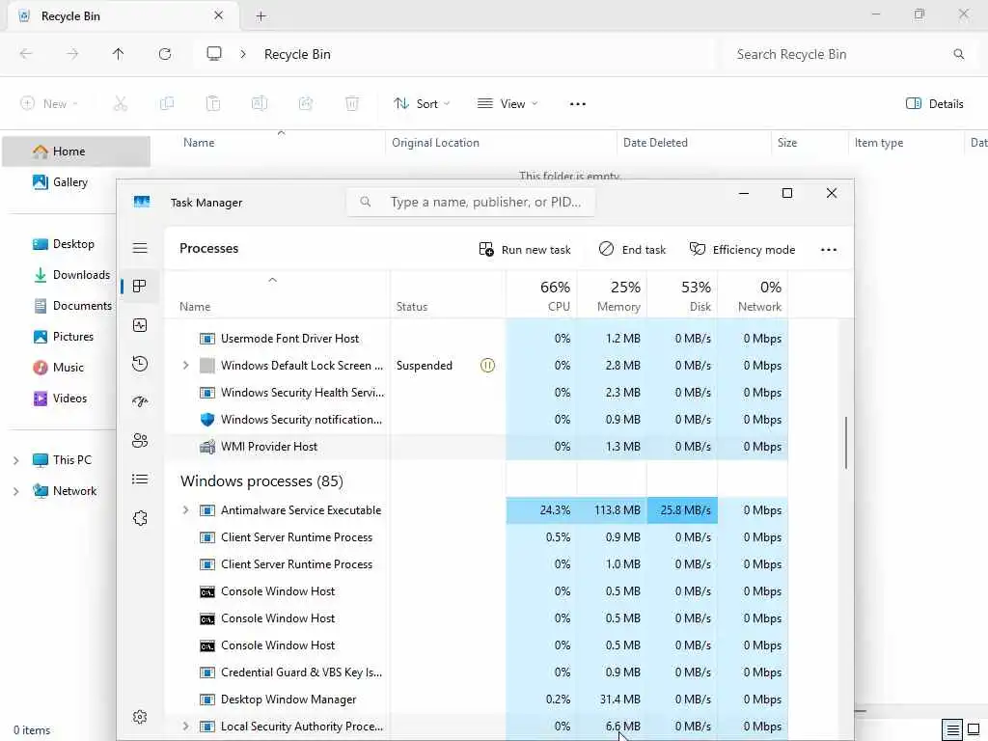The width and height of the screenshot is (988, 741).
Task: Click the Rename icon in File Explorer toolbar
Action: point(260,104)
